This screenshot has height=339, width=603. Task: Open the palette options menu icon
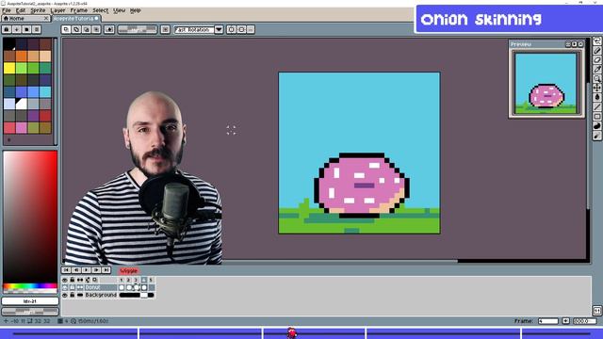tap(37, 29)
